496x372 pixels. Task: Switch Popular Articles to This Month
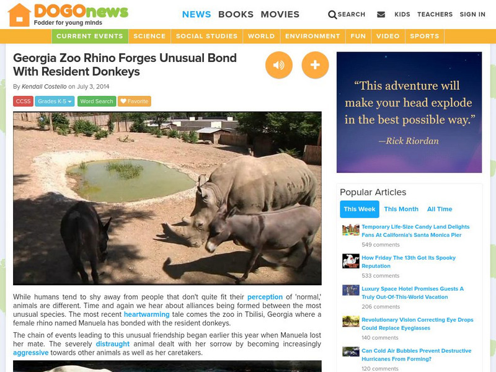point(401,209)
